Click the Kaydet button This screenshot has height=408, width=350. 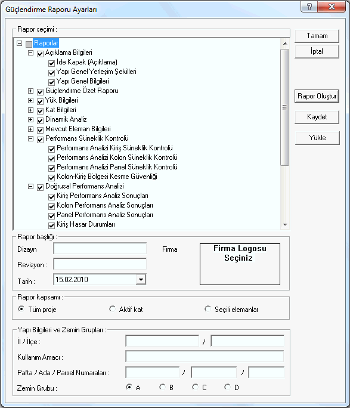click(317, 117)
